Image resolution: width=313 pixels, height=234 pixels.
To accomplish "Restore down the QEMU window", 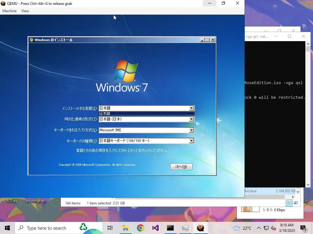I will tap(223, 3).
